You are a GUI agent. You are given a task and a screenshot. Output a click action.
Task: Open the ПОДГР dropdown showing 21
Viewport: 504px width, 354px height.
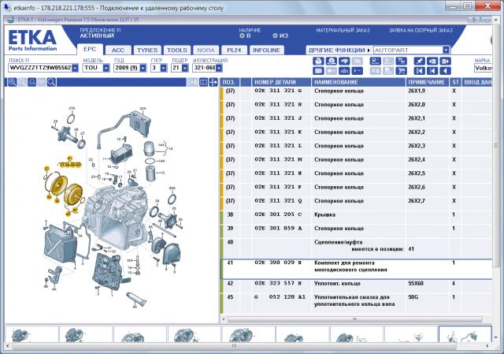(x=185, y=68)
